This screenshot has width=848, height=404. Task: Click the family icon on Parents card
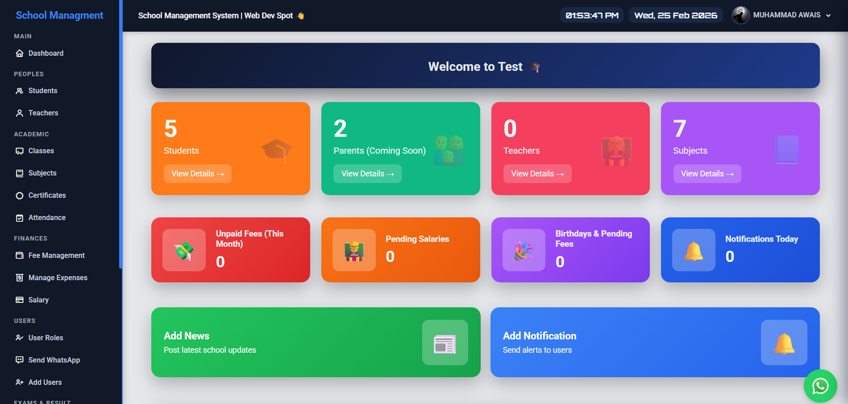click(448, 151)
